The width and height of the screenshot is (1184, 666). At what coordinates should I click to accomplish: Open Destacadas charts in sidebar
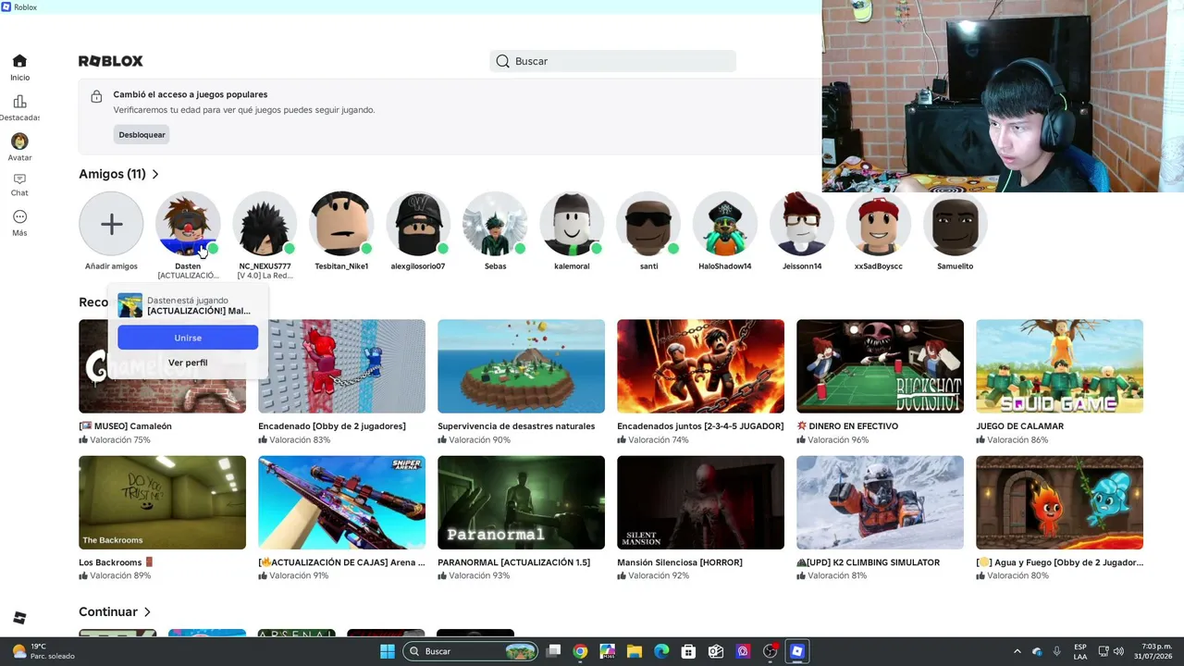point(19,108)
